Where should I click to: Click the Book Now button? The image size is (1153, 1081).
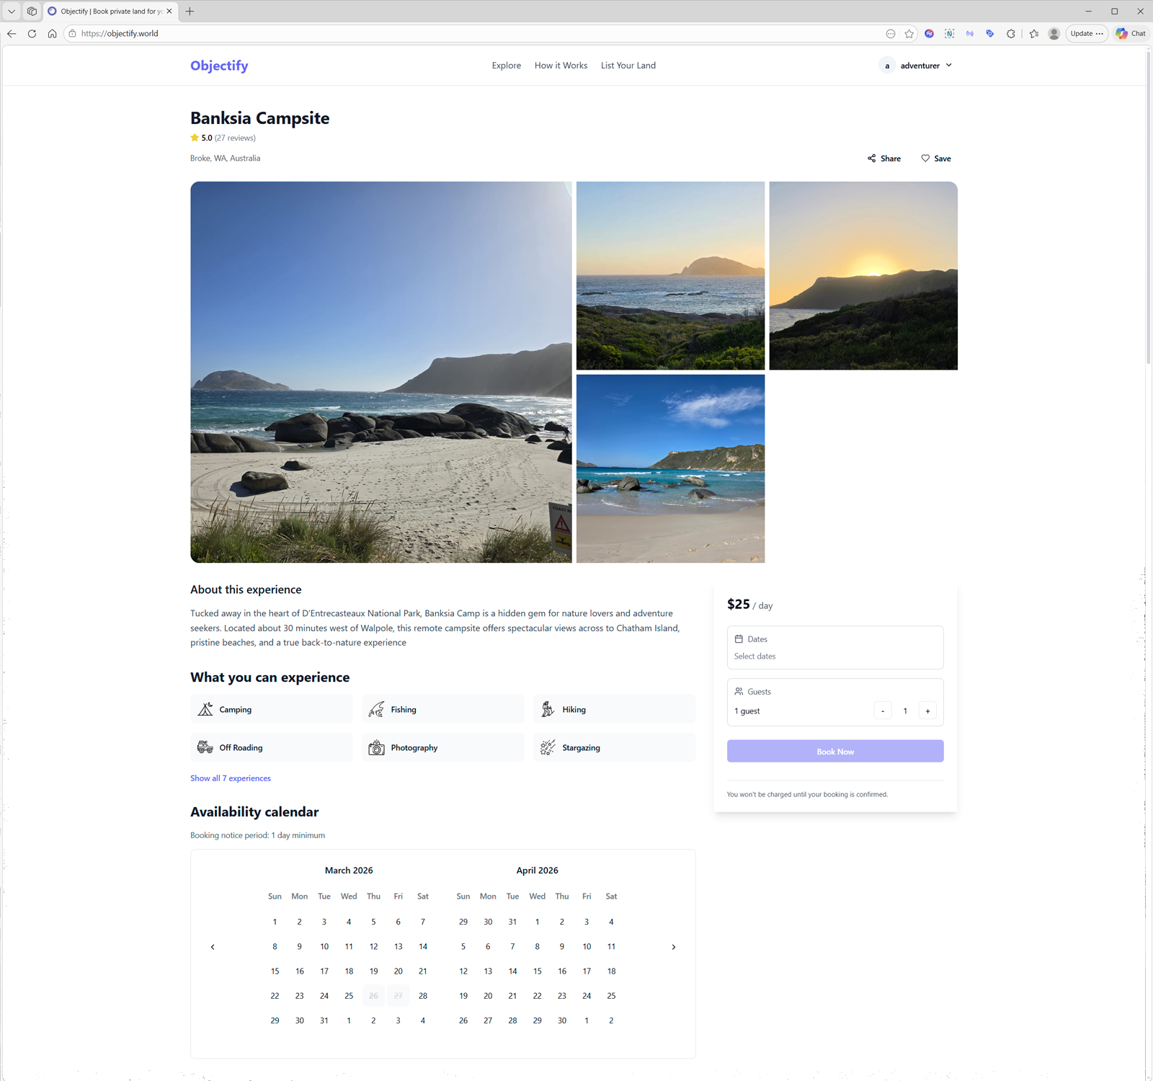(835, 751)
